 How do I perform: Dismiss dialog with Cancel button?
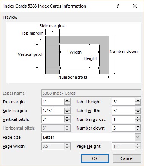[127, 158]
